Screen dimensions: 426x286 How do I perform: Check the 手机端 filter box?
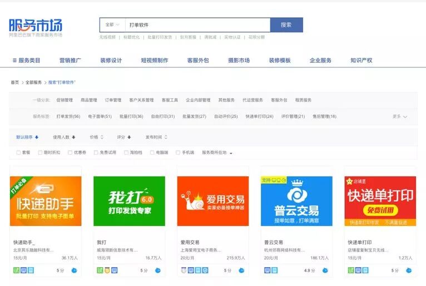click(x=178, y=152)
